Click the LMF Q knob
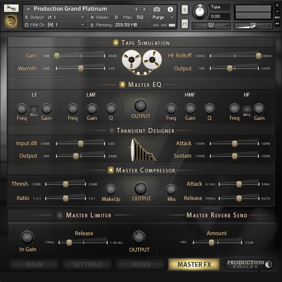282x282 pixels. coord(111,109)
